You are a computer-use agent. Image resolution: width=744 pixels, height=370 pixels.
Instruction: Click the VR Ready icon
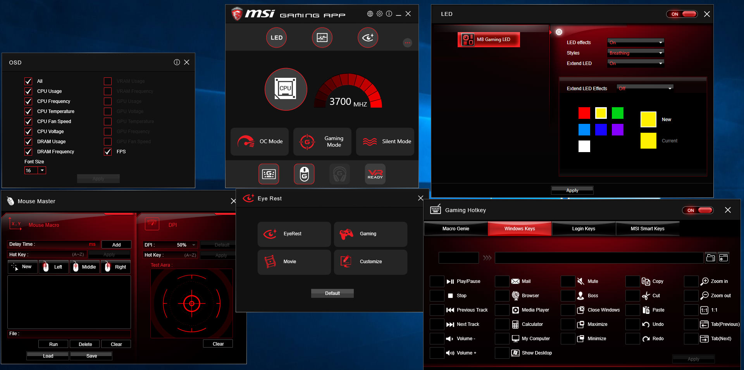(375, 174)
